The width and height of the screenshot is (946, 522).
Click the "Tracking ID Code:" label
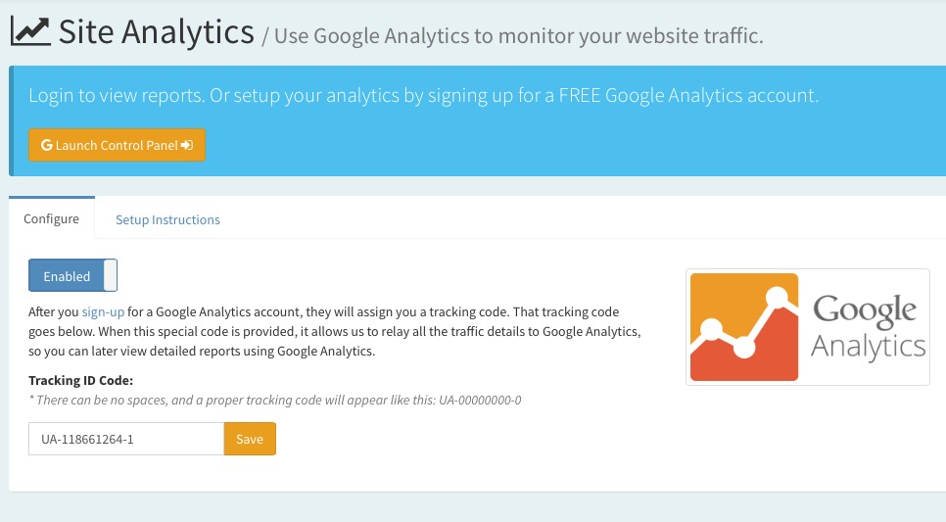point(80,380)
